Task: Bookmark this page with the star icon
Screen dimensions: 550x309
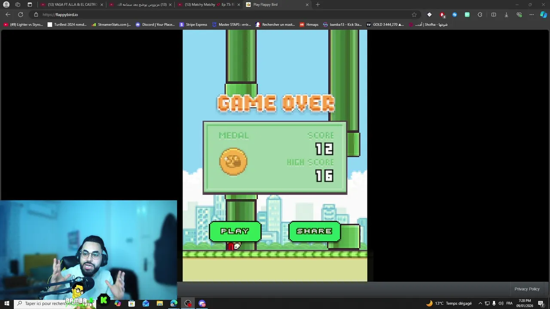Action: pos(414,15)
